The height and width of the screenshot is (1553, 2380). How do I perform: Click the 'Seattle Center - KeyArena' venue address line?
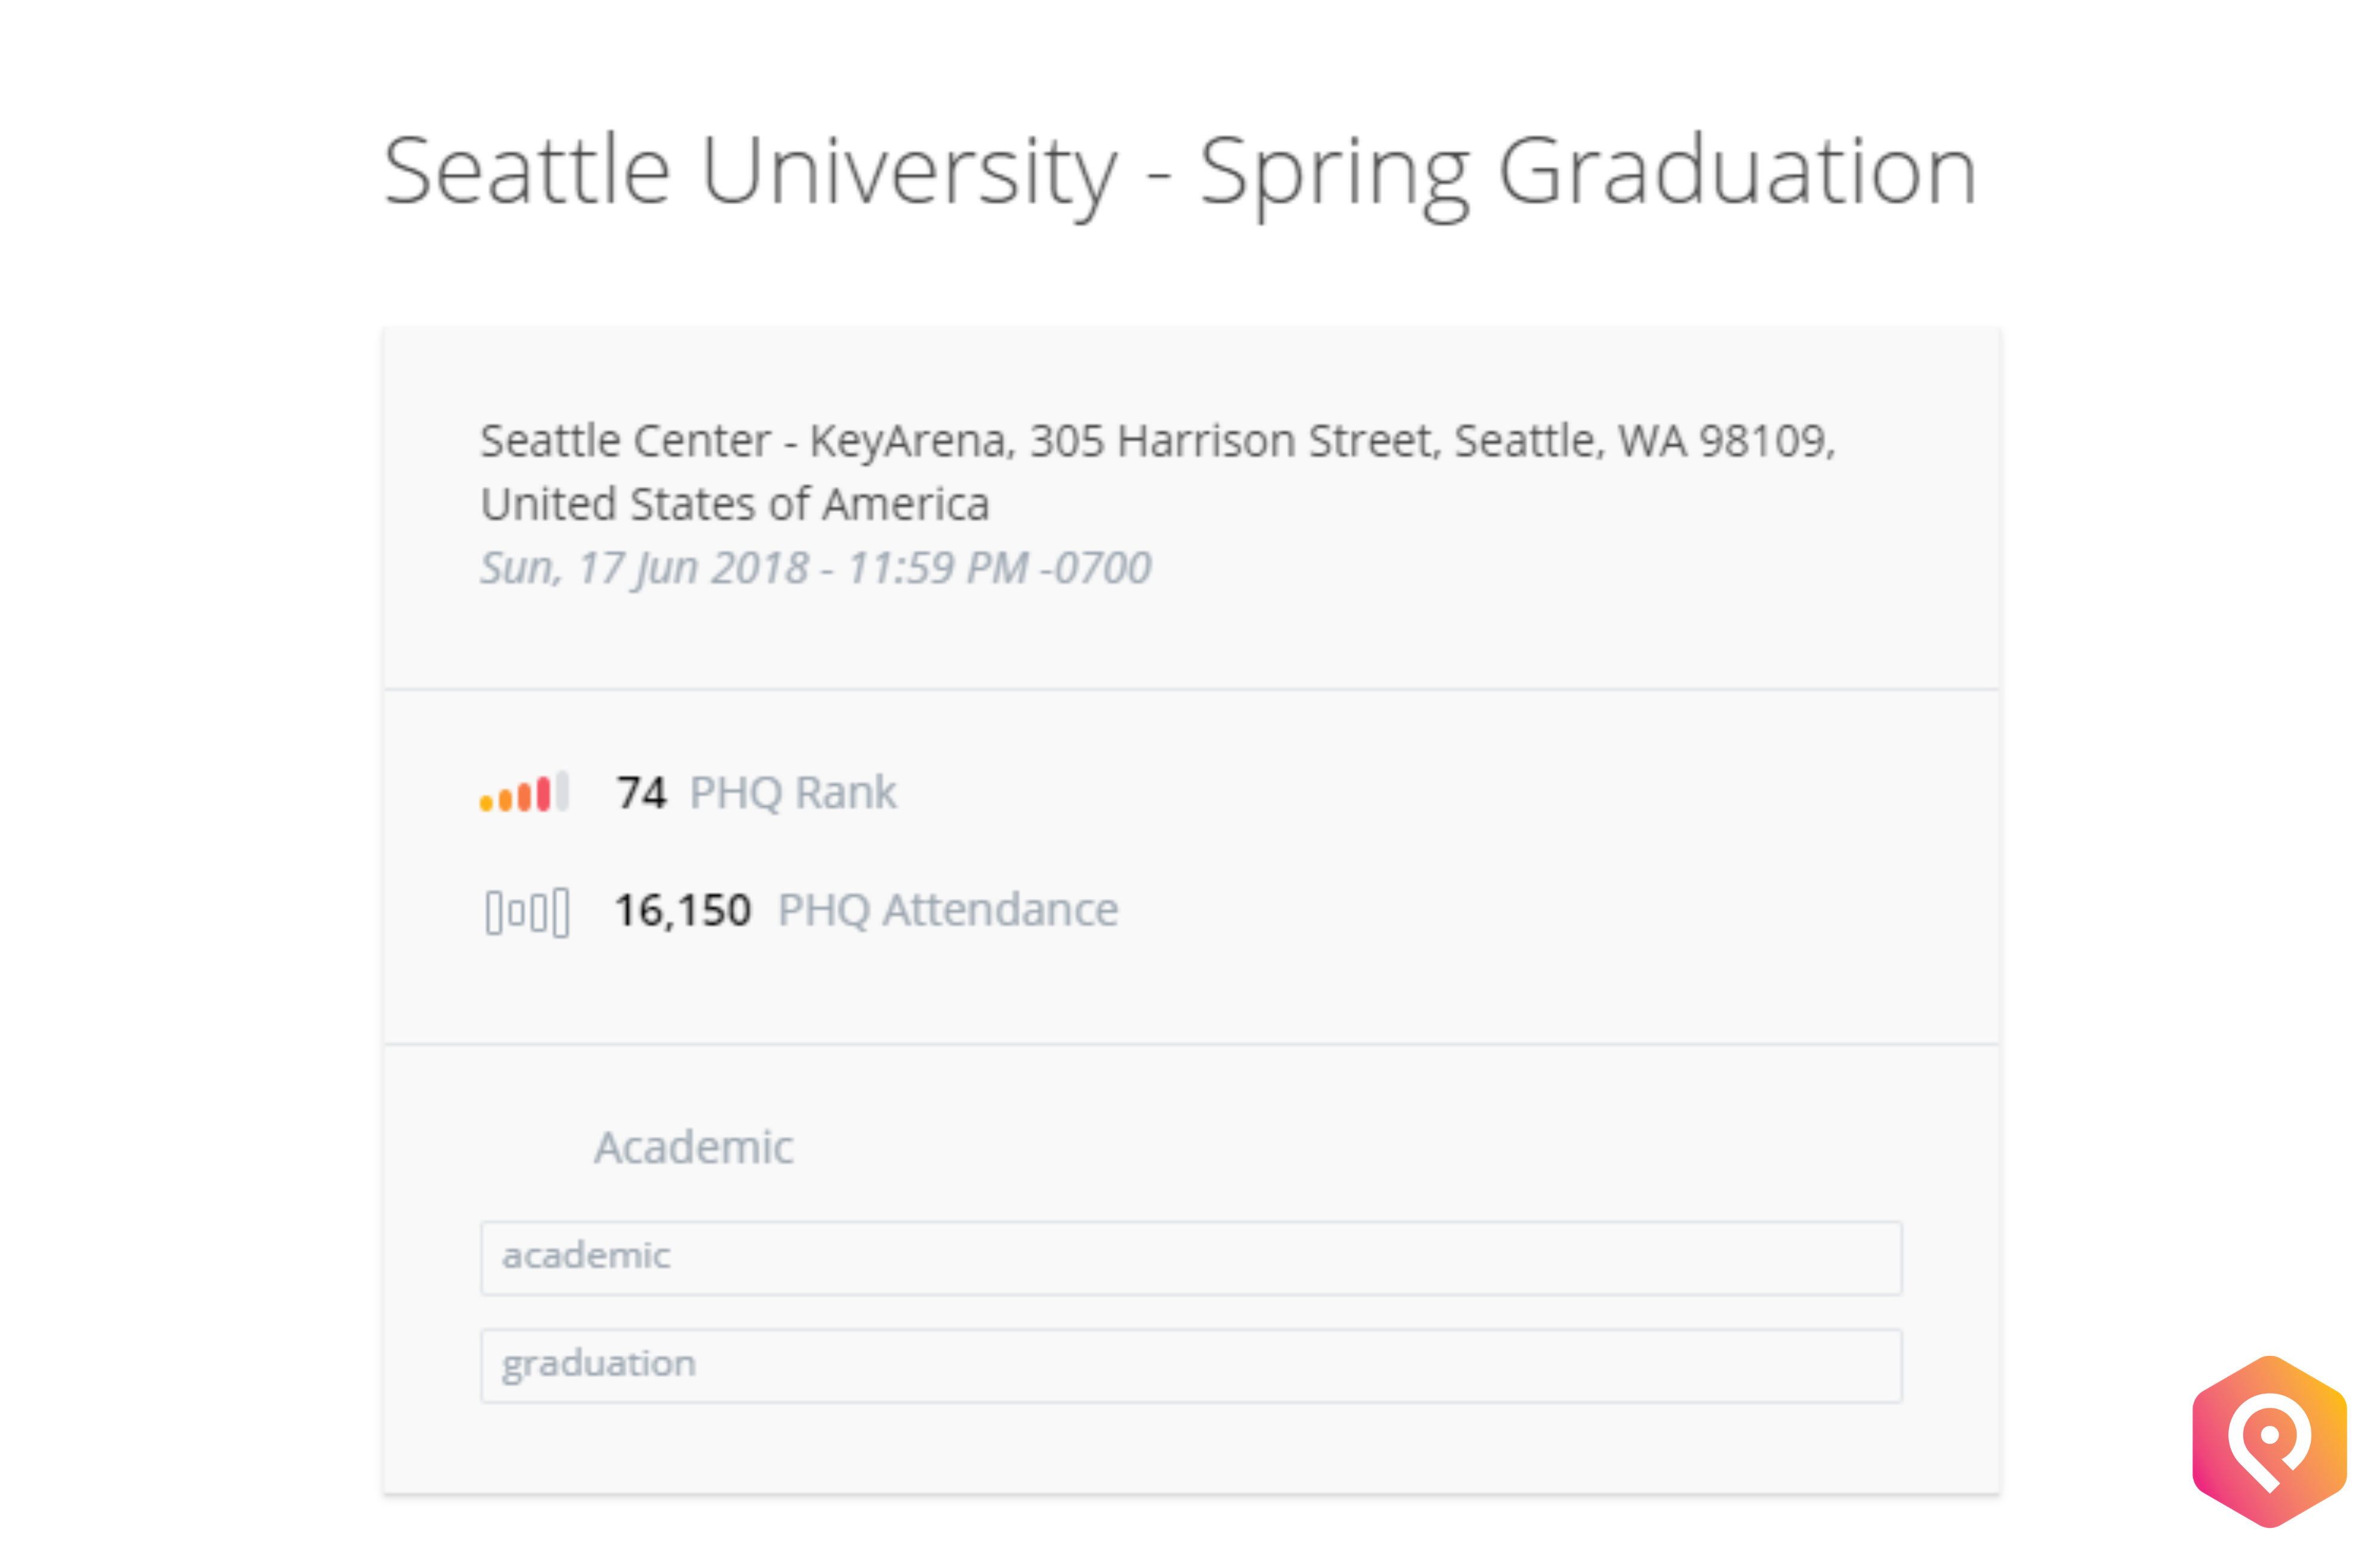click(x=1157, y=441)
